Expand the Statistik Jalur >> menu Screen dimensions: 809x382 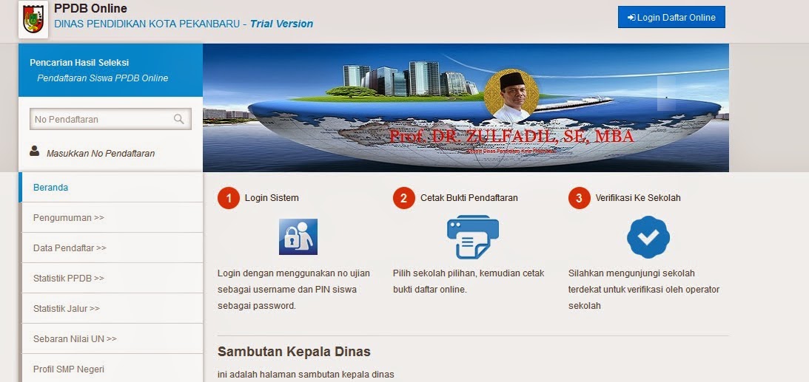[112, 309]
